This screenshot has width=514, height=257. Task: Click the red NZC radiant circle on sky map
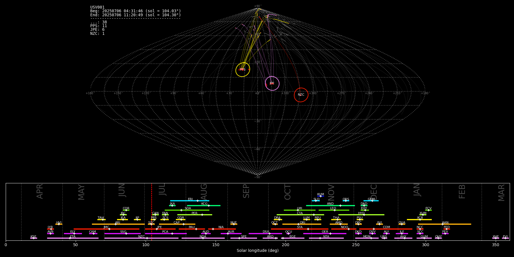(301, 95)
